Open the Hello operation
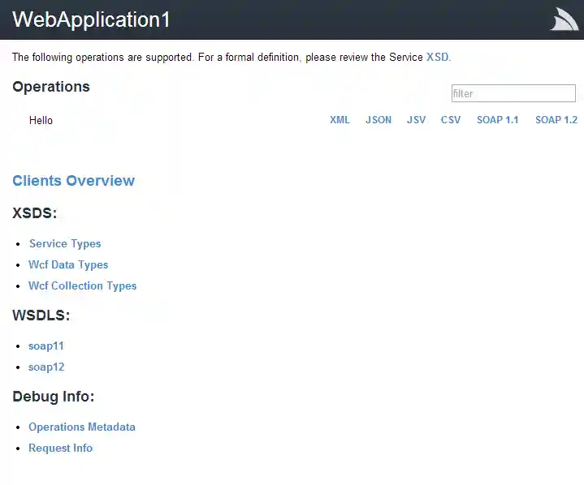The width and height of the screenshot is (584, 485). pyautogui.click(x=41, y=120)
